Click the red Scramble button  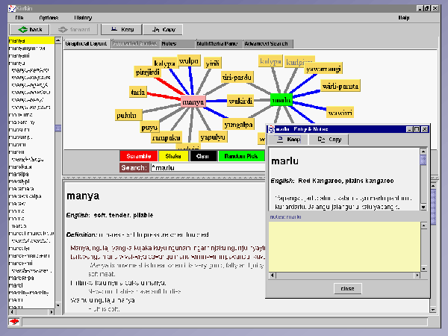coord(138,156)
